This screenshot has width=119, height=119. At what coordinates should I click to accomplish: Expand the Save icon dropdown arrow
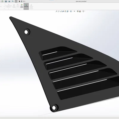tap(7, 1)
